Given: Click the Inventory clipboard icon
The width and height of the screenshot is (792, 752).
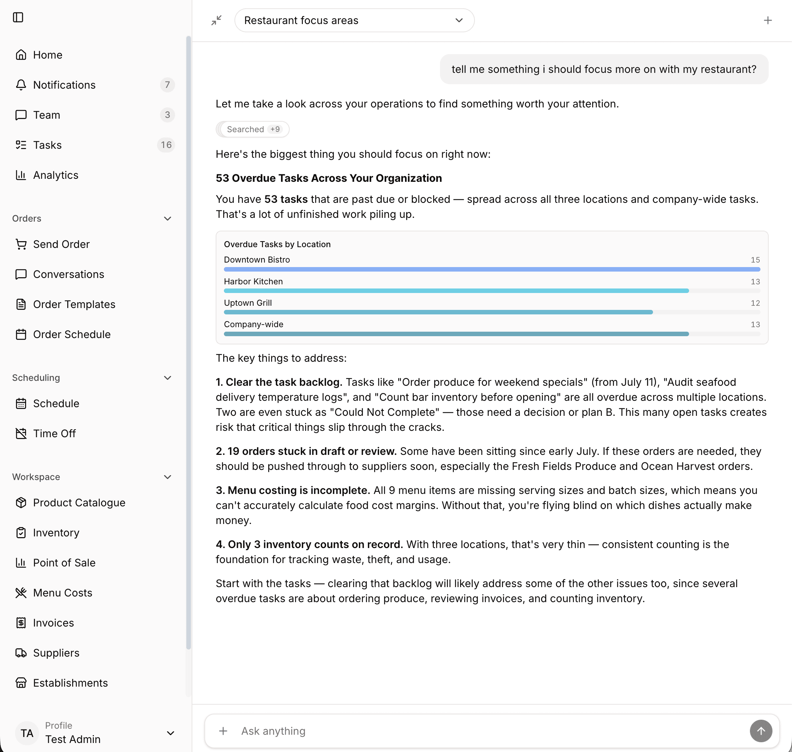Looking at the screenshot, I should (21, 532).
